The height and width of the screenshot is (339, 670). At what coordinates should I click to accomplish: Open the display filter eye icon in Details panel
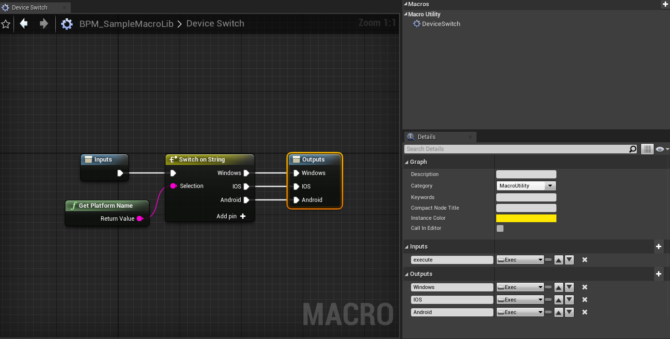[x=660, y=149]
